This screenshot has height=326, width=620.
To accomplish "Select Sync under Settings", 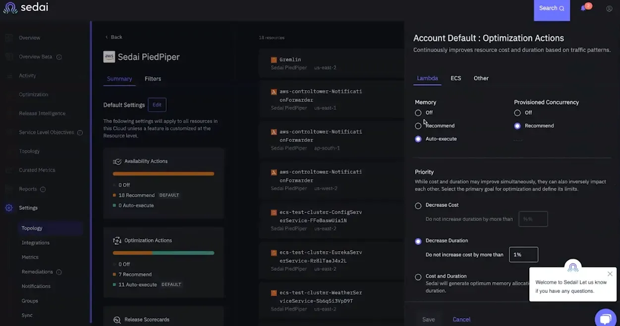I will pyautogui.click(x=27, y=316).
